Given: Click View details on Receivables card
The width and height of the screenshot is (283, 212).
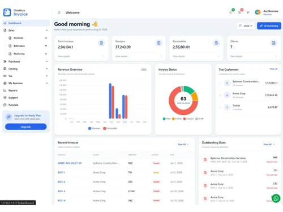Looking at the screenshot, I should click(179, 57).
